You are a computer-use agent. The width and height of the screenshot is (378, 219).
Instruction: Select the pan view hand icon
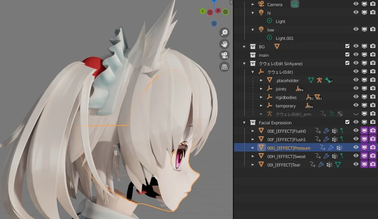(224, 44)
